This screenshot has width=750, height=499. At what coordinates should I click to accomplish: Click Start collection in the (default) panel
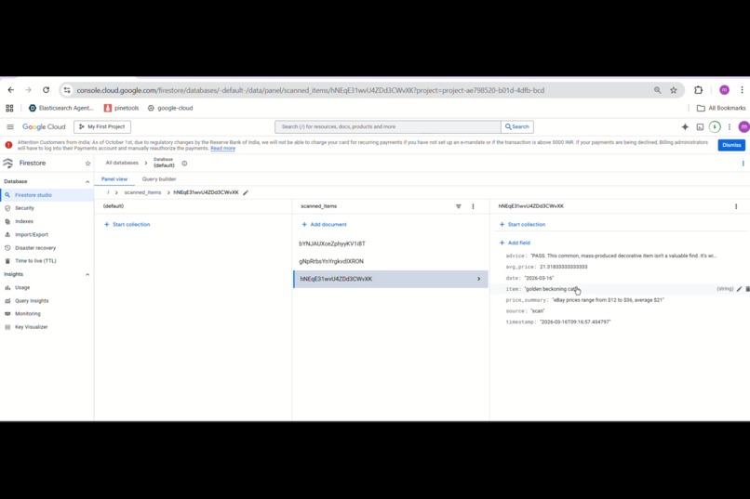(127, 225)
